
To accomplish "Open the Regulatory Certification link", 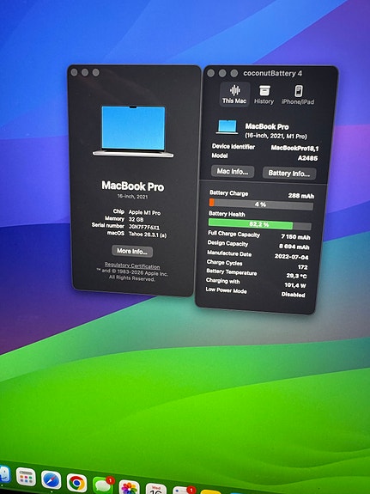I will pos(132,265).
